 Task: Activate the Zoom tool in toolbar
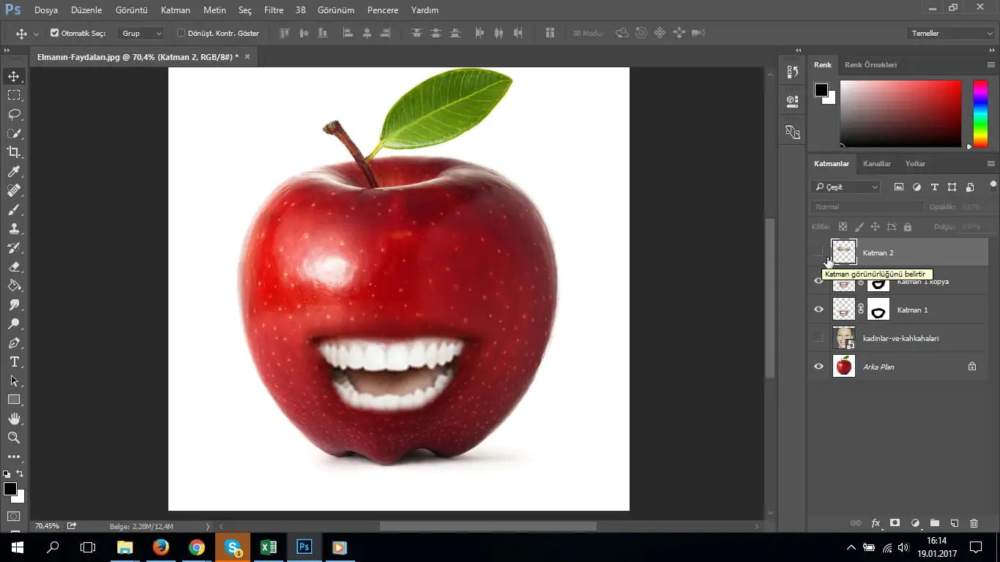tap(14, 438)
